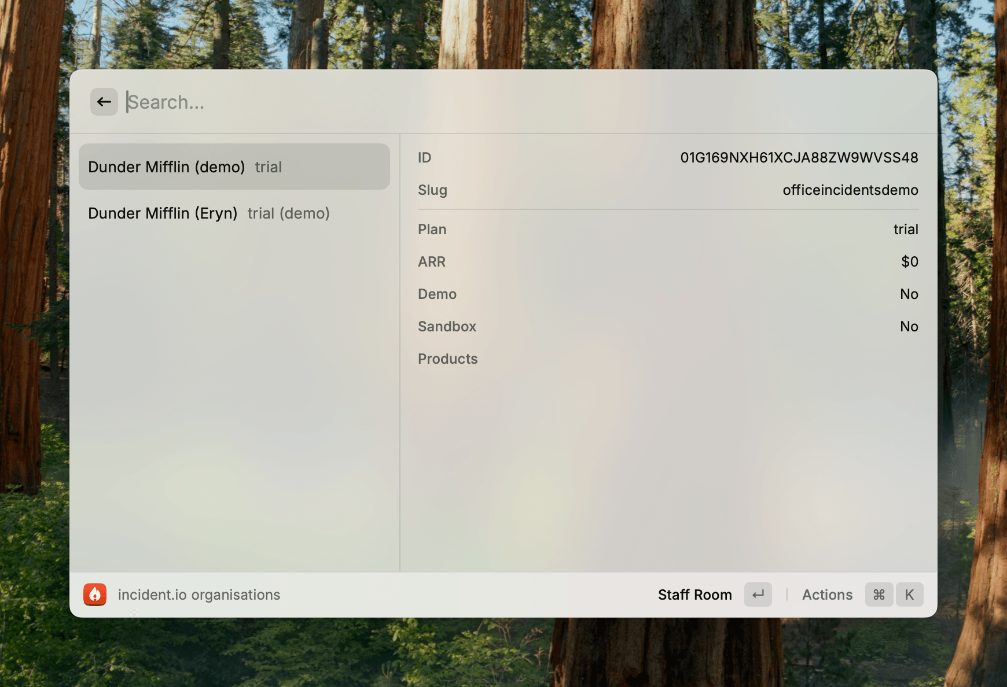This screenshot has height=687, width=1007.
Task: Click the Demo field's No value
Action: coord(909,294)
